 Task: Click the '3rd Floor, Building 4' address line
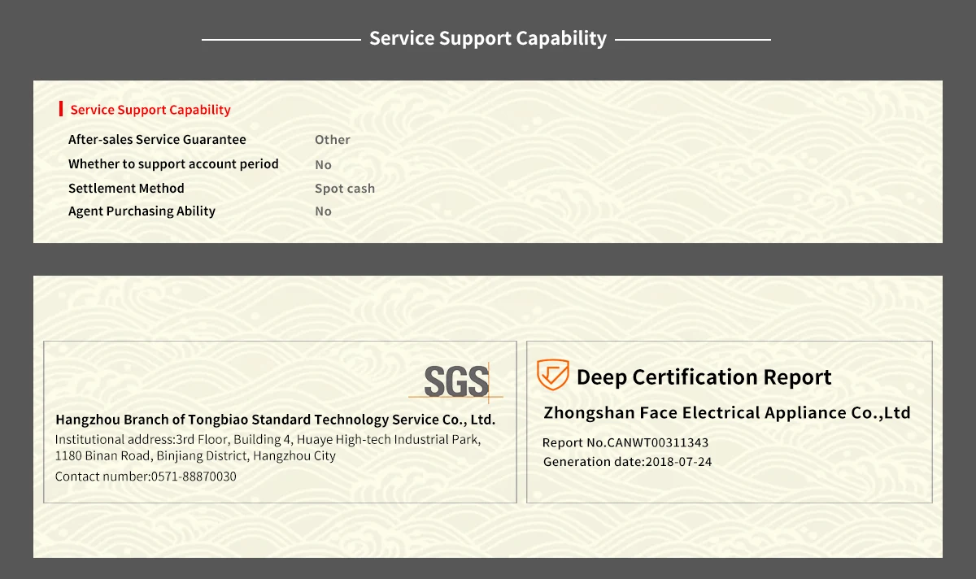click(x=268, y=440)
